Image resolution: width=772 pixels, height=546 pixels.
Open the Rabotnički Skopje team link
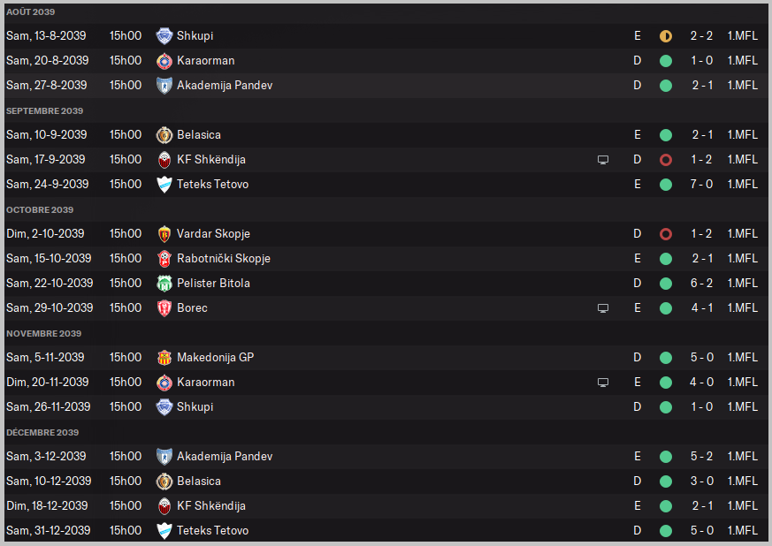pyautogui.click(x=223, y=259)
